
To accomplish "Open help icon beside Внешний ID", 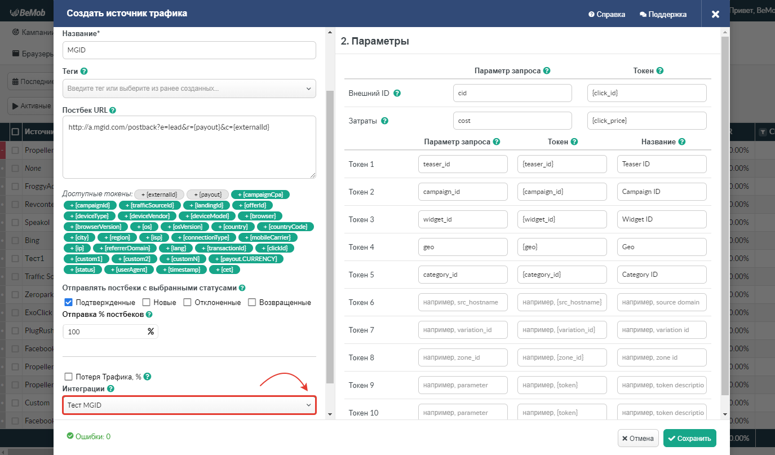I will pos(397,93).
